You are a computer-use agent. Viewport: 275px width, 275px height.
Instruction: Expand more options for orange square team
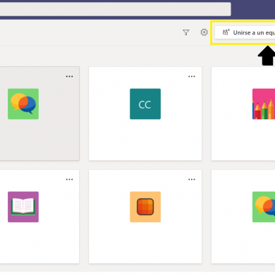coord(192,180)
